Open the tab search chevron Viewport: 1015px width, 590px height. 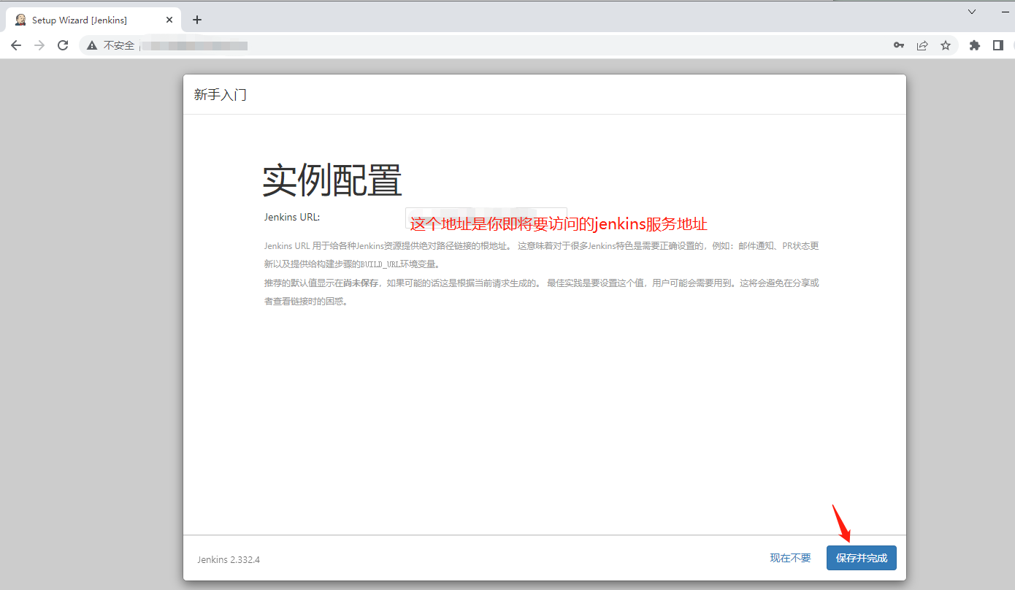point(972,12)
